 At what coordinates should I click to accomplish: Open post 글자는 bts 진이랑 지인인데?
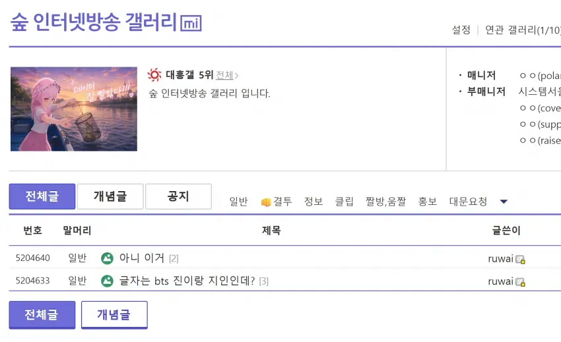(187, 281)
